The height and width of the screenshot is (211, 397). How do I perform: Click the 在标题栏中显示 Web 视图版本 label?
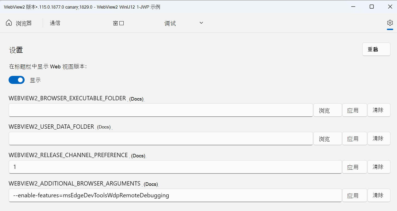48,67
